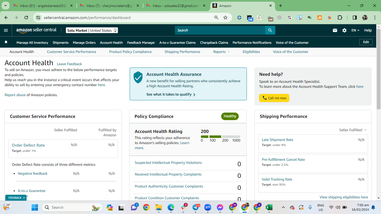
Task: Open Slack from the taskbar
Action: [x=183, y=207]
